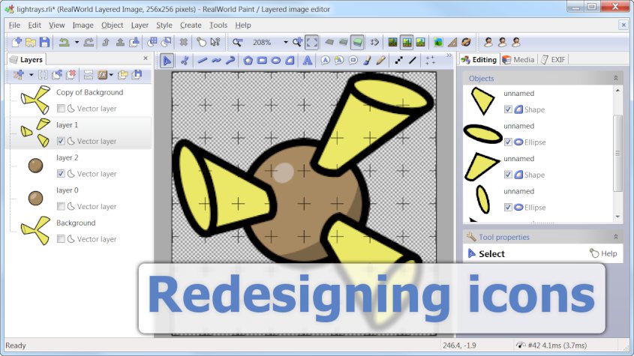Close the Layers panel with its X
The image size is (634, 356).
click(x=146, y=58)
